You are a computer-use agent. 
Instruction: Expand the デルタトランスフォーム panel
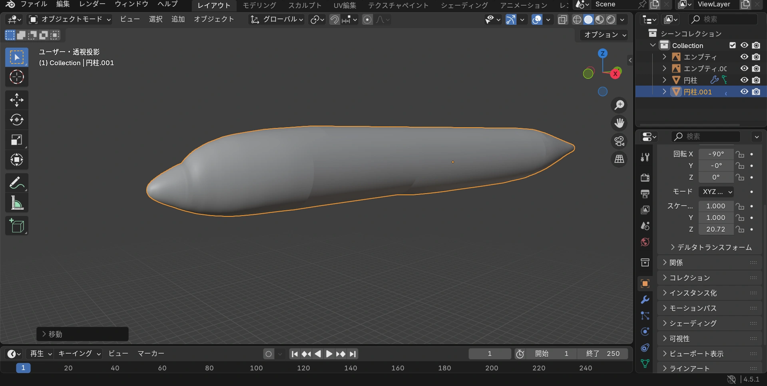point(711,247)
